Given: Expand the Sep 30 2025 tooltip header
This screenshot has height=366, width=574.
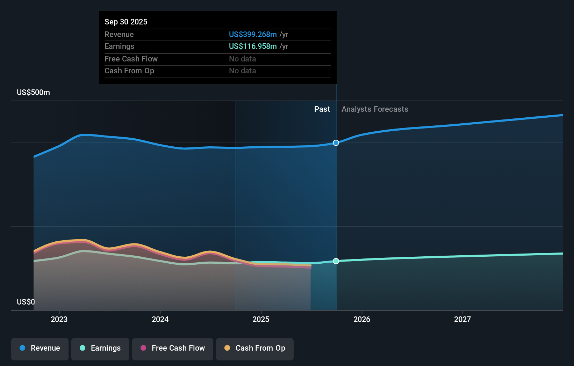Looking at the screenshot, I should [126, 22].
